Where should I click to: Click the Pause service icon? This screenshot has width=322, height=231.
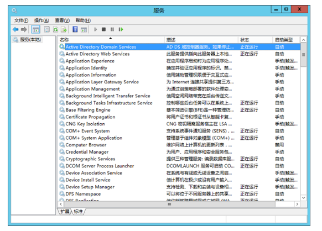point(112,29)
